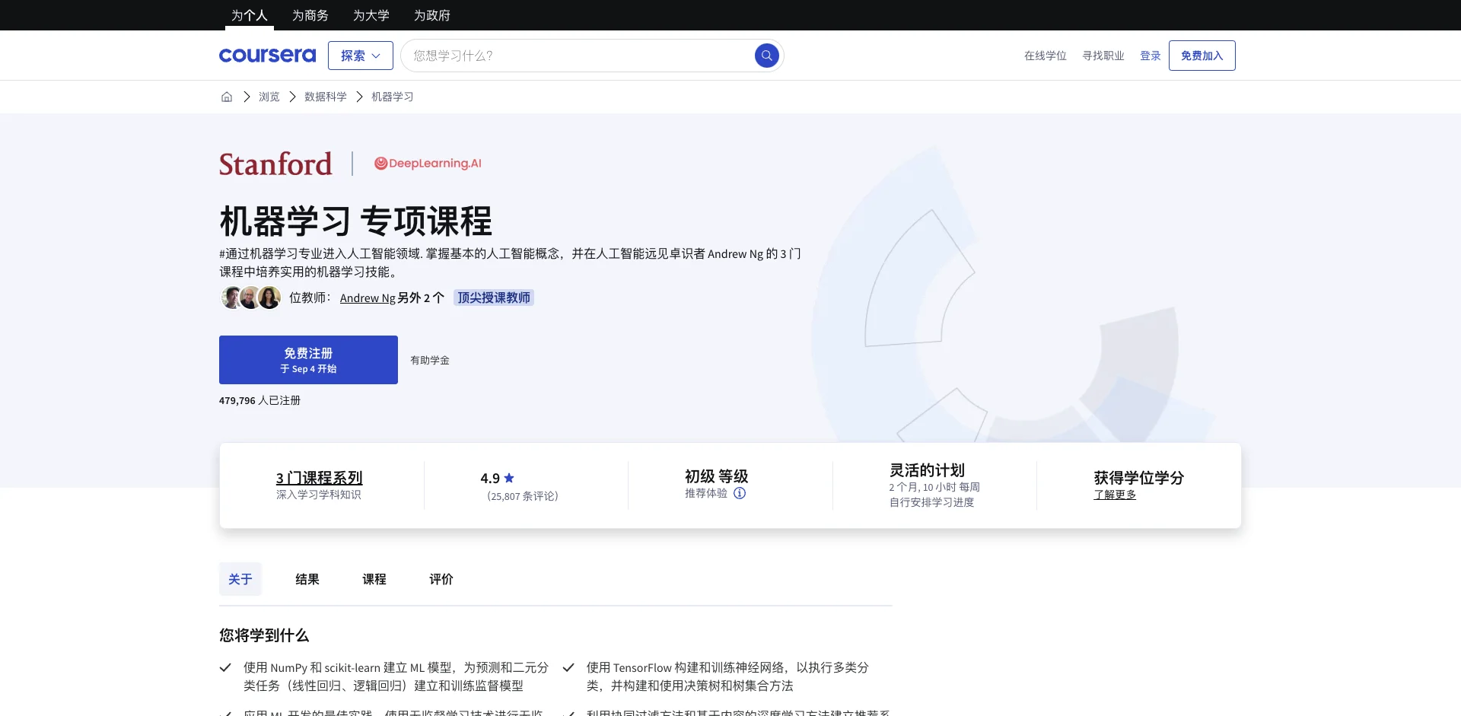Viewport: 1461px width, 716px height.
Task: Click the 初级 等级 heading
Action: (716, 476)
